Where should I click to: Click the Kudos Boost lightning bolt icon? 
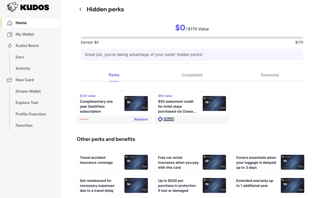9,45
